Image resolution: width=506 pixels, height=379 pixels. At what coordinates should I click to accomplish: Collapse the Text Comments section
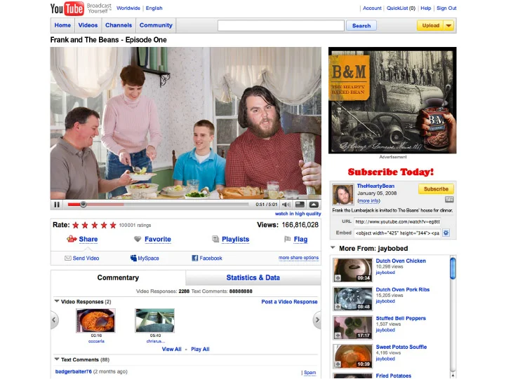coord(57,359)
